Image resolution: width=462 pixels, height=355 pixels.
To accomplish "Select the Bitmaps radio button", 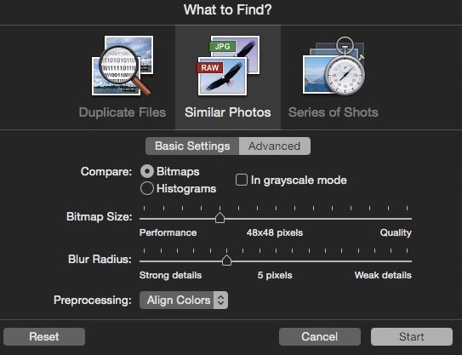I will click(146, 171).
